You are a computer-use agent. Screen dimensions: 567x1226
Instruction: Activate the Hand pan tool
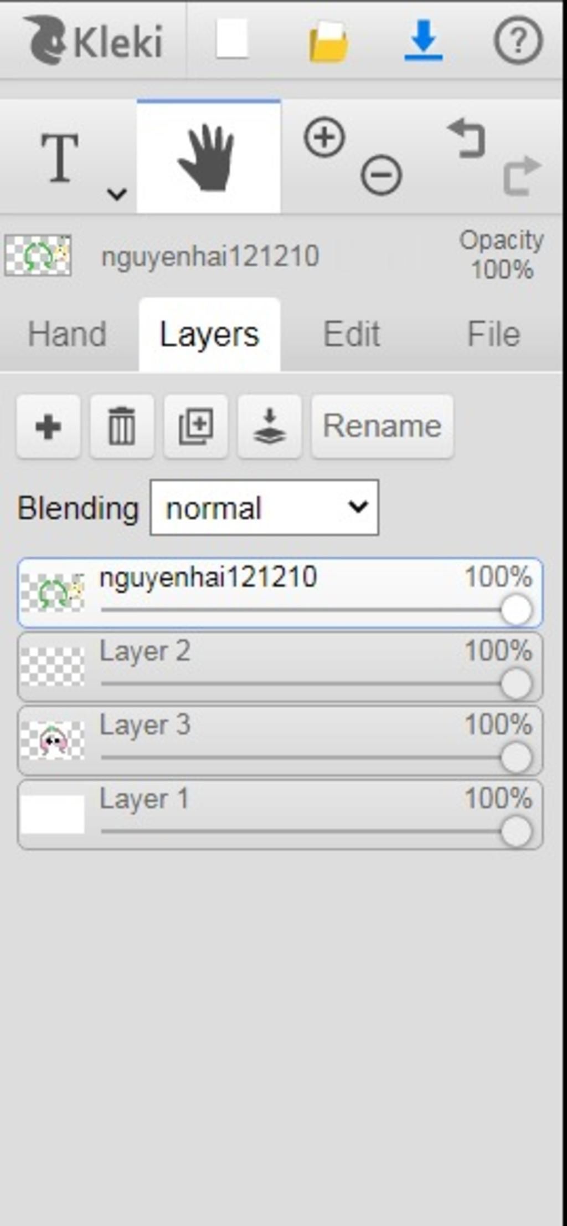208,158
